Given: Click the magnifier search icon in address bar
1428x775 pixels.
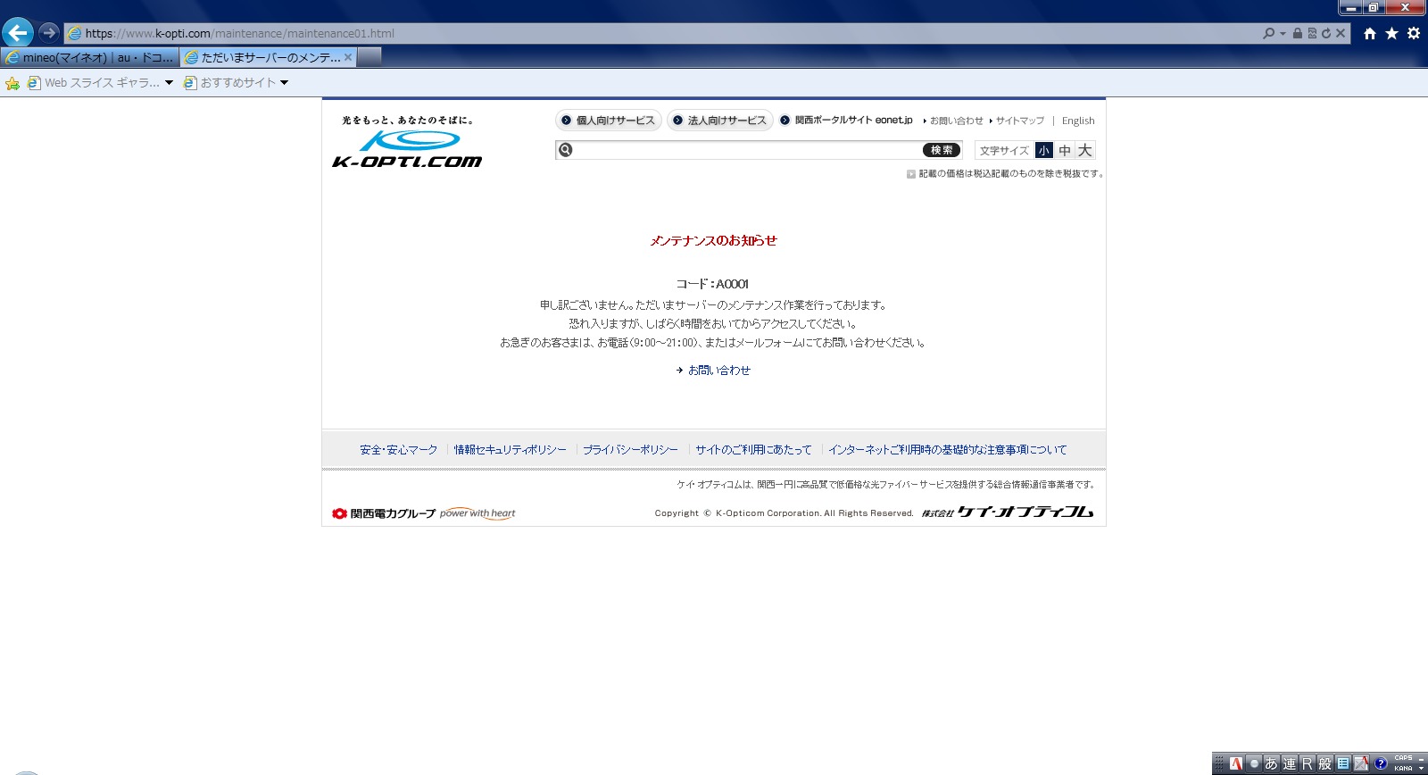Looking at the screenshot, I should [1268, 33].
